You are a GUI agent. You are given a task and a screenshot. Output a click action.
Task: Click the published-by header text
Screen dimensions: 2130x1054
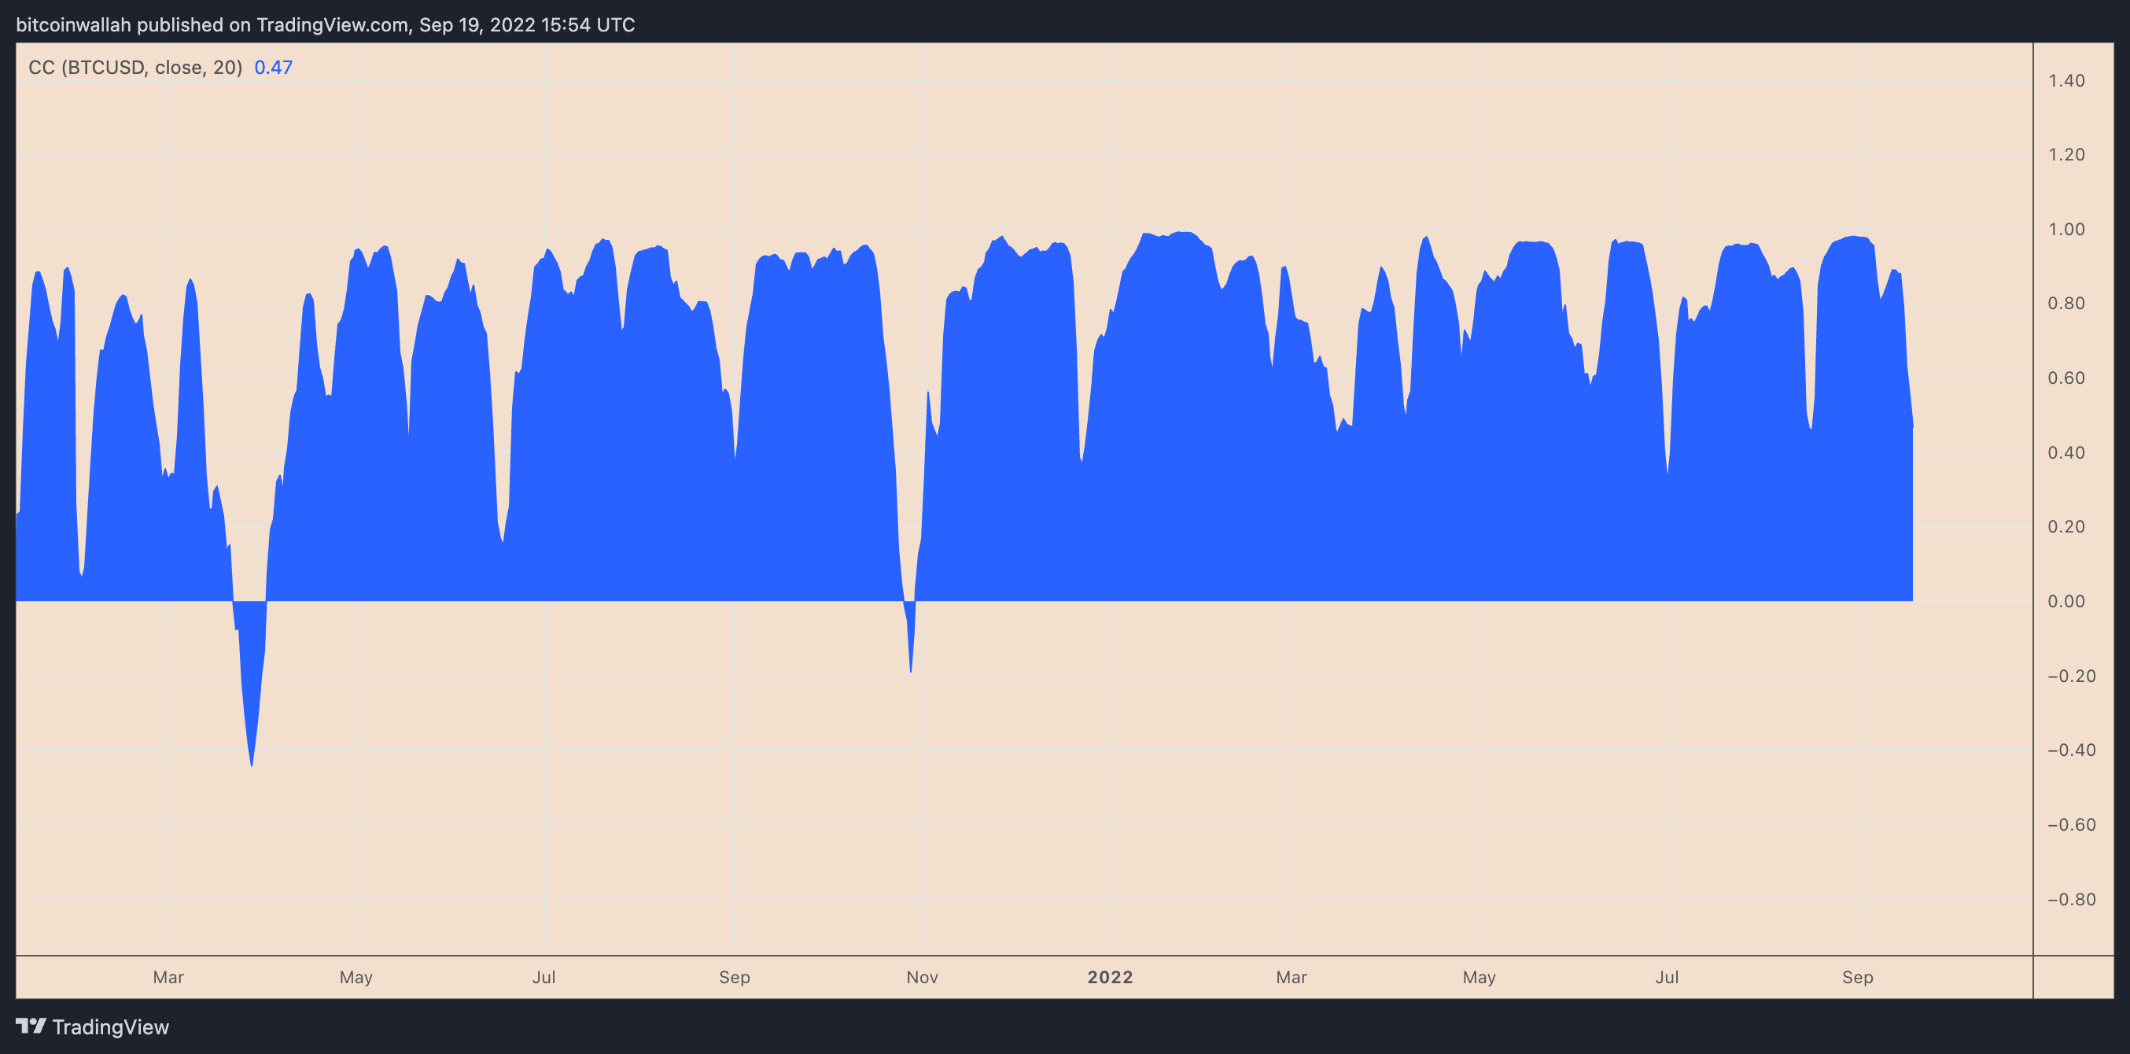click(326, 25)
